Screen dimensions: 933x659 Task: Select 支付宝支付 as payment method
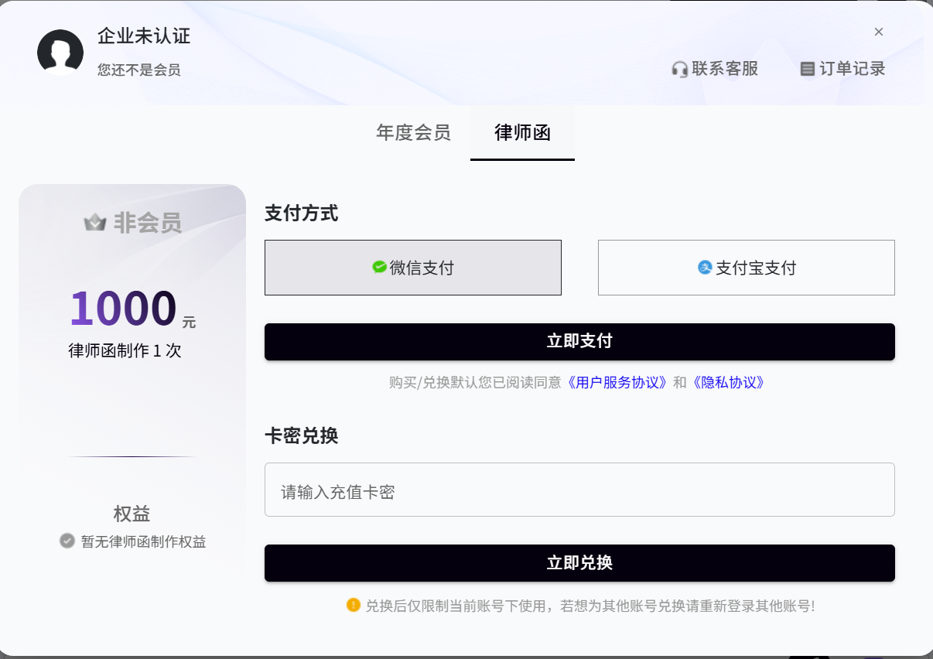746,268
